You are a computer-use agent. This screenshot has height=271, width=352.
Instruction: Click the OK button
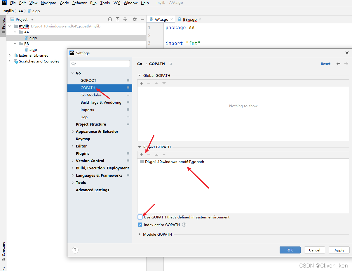click(290, 250)
